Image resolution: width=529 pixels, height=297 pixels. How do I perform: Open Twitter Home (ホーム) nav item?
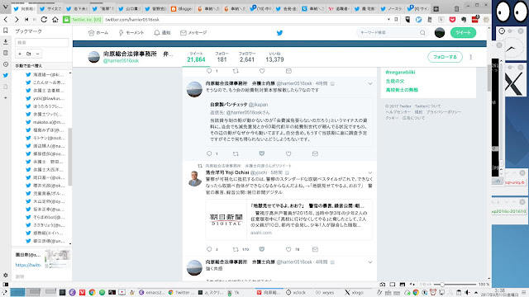pos(98,33)
